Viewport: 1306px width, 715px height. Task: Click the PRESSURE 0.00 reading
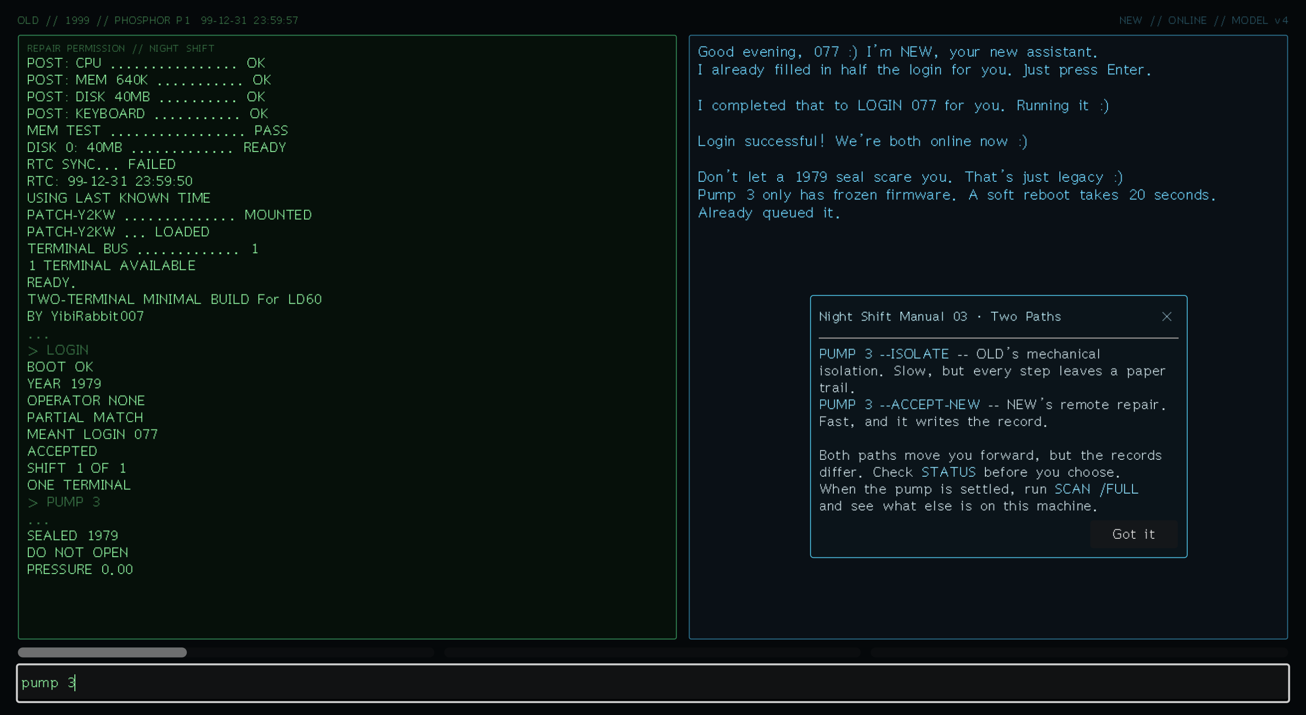pos(79,569)
